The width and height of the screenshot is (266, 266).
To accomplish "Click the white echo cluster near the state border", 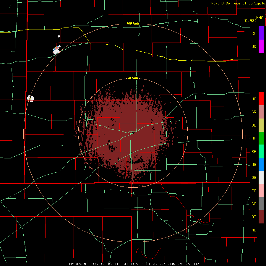I will click(31, 98).
